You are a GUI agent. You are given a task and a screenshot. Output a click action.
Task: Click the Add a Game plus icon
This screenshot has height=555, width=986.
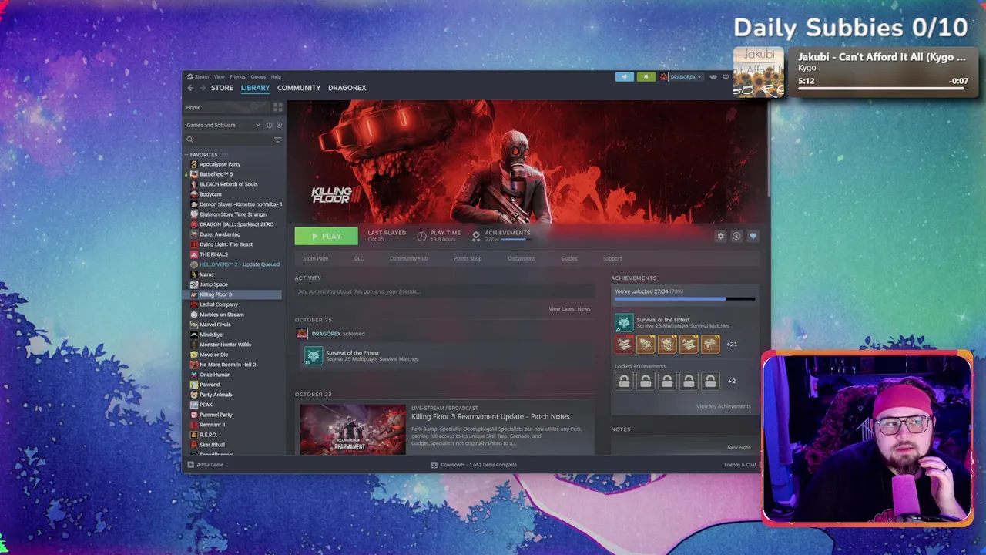pos(190,465)
